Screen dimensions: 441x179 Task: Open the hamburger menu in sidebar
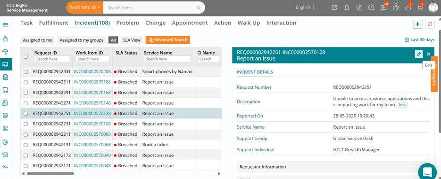5,24
